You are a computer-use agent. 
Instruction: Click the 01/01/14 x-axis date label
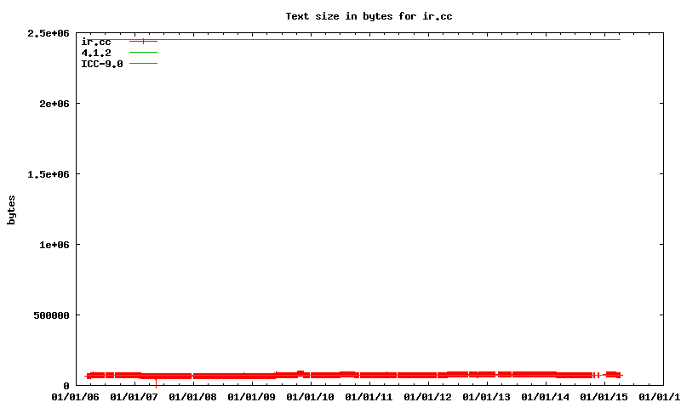[x=546, y=396]
